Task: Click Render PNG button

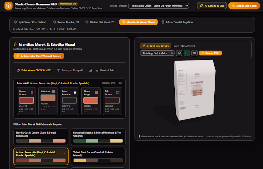Action: [x=210, y=53]
